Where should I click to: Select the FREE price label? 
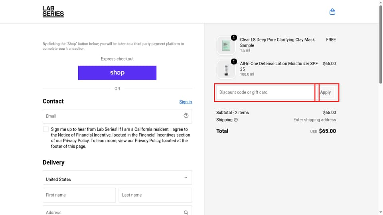[x=331, y=40]
